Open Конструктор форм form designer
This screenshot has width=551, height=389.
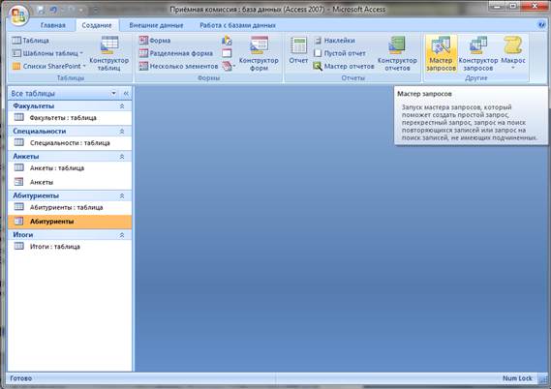(x=259, y=53)
